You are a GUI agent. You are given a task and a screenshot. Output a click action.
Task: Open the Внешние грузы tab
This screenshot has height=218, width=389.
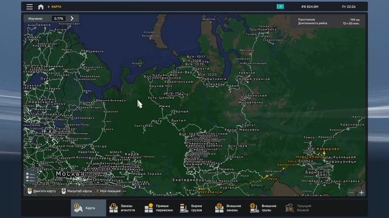pos(263,208)
